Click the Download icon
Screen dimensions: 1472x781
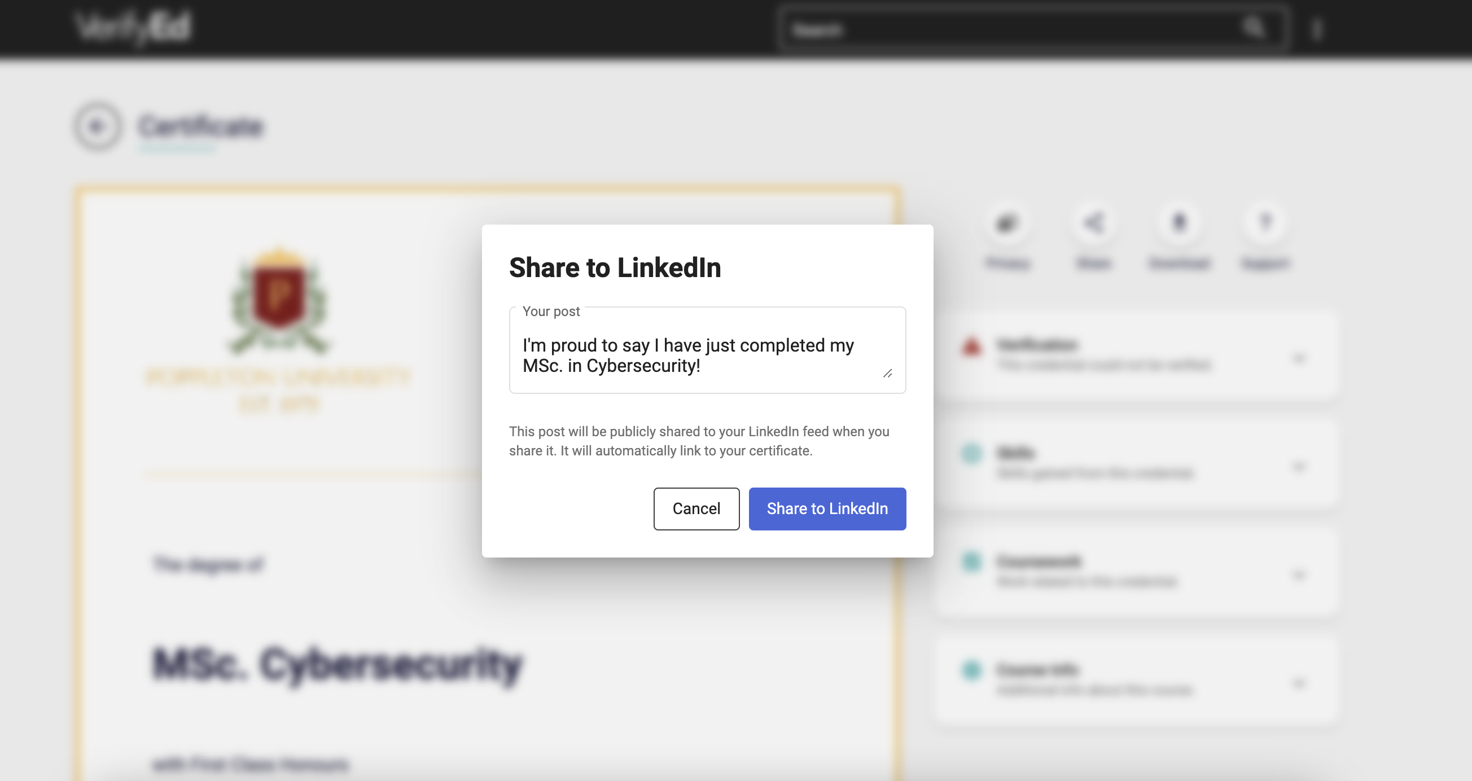[x=1180, y=223]
